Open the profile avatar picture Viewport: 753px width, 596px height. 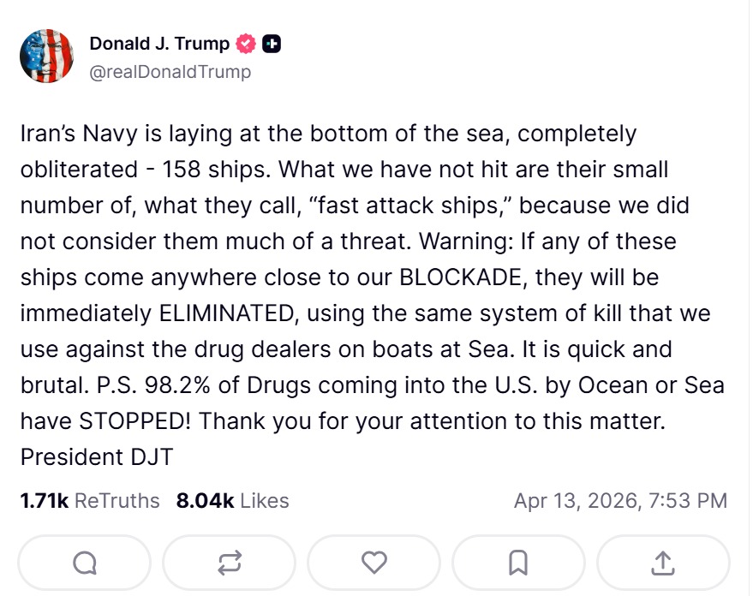pyautogui.click(x=47, y=57)
